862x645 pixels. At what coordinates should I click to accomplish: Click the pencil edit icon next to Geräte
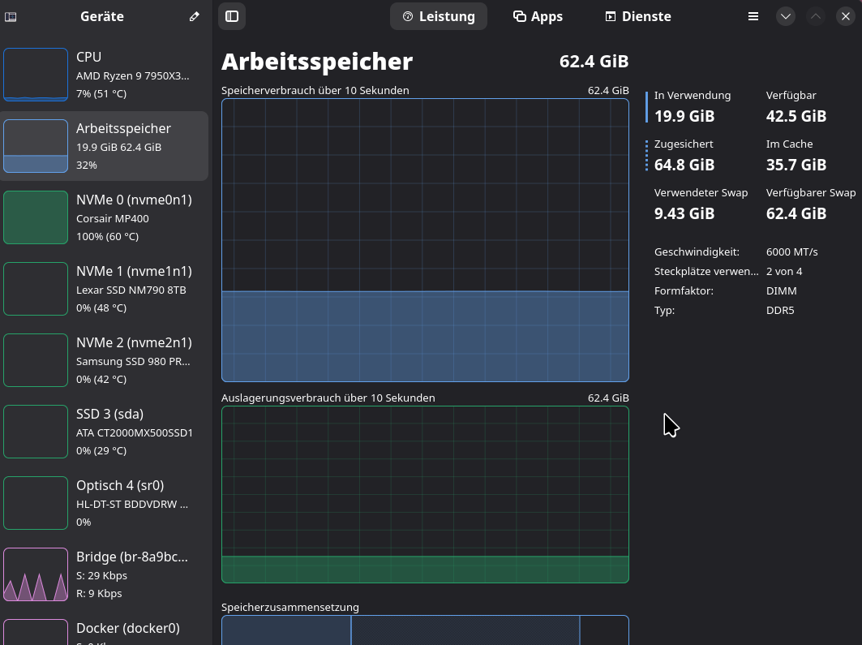194,16
